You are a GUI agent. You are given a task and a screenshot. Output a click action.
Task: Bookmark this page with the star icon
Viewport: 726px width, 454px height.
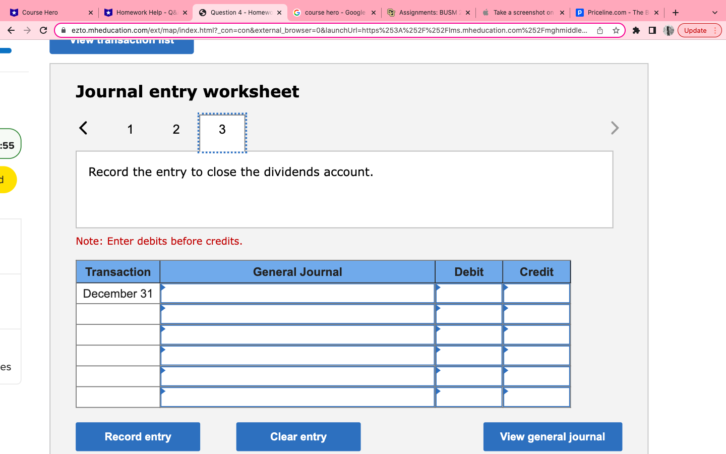pos(616,30)
